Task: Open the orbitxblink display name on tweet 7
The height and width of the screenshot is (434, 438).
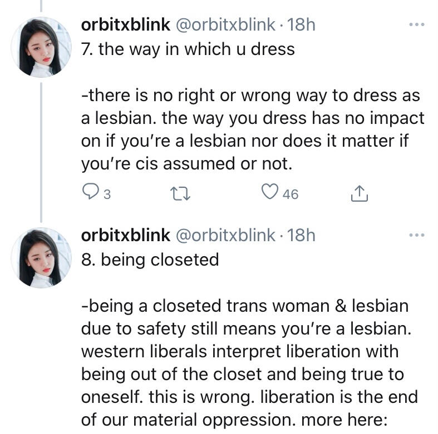Action: tap(126, 24)
